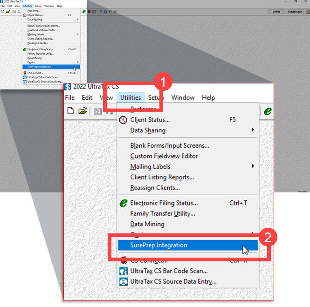
Task: Click the red CS Connect icon in the small window toolbar
Action: coord(89,12)
